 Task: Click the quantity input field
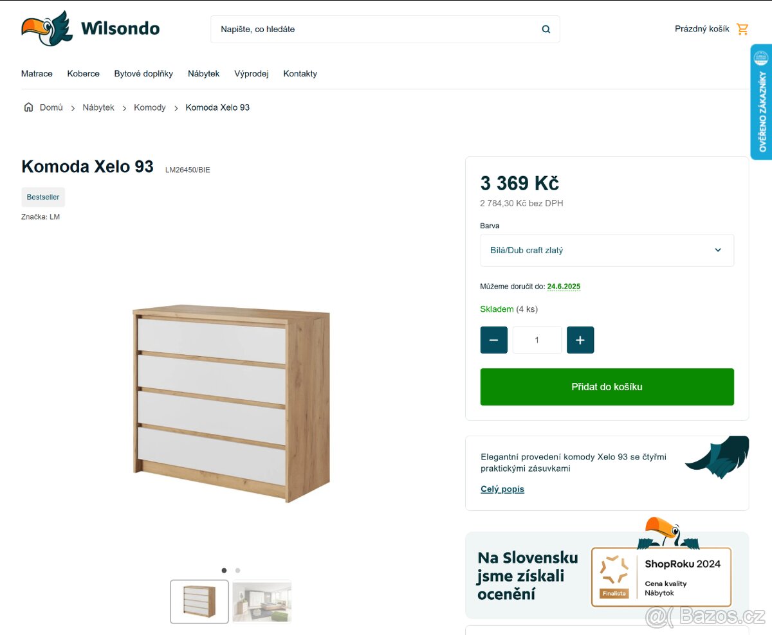(x=537, y=340)
